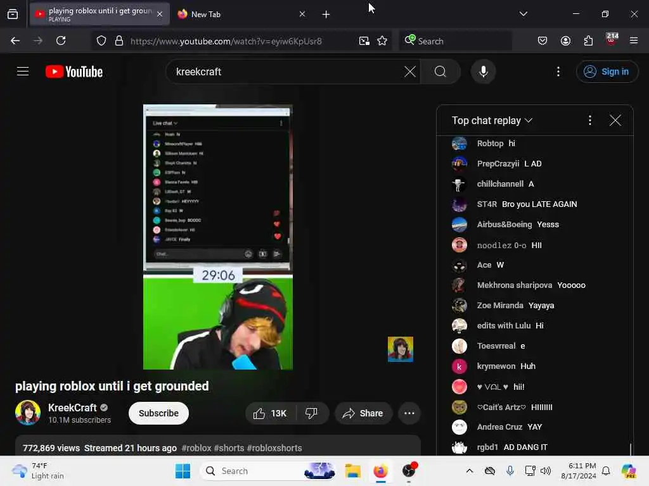Open YouTube settings three-dot menu
This screenshot has width=649, height=486.
[x=558, y=72]
